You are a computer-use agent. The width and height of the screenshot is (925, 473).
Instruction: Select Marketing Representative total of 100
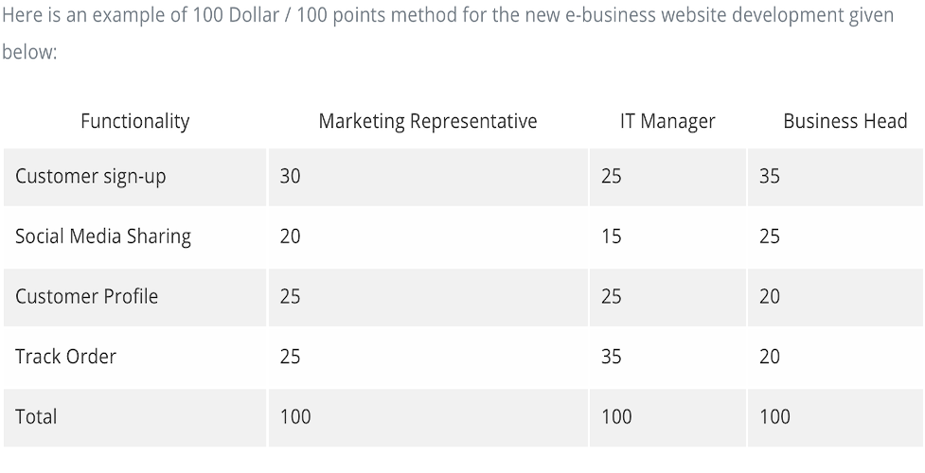point(295,416)
